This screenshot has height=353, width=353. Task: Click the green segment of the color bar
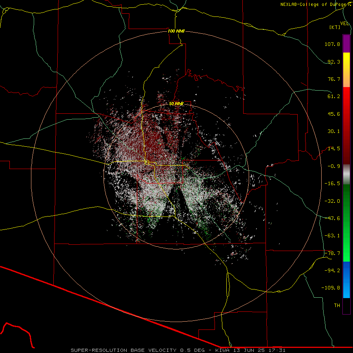[346, 223]
